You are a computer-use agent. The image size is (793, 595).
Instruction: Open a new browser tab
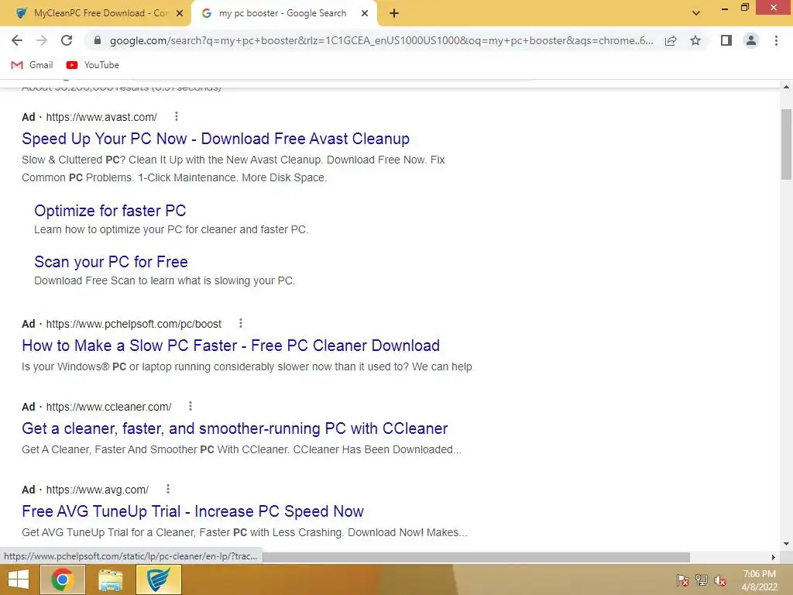[x=394, y=14]
